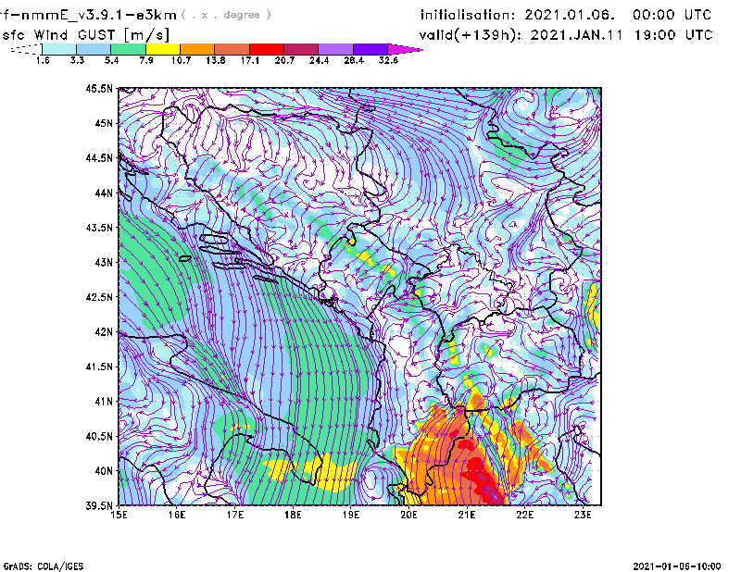Click the legend value 32.6

[x=388, y=60]
